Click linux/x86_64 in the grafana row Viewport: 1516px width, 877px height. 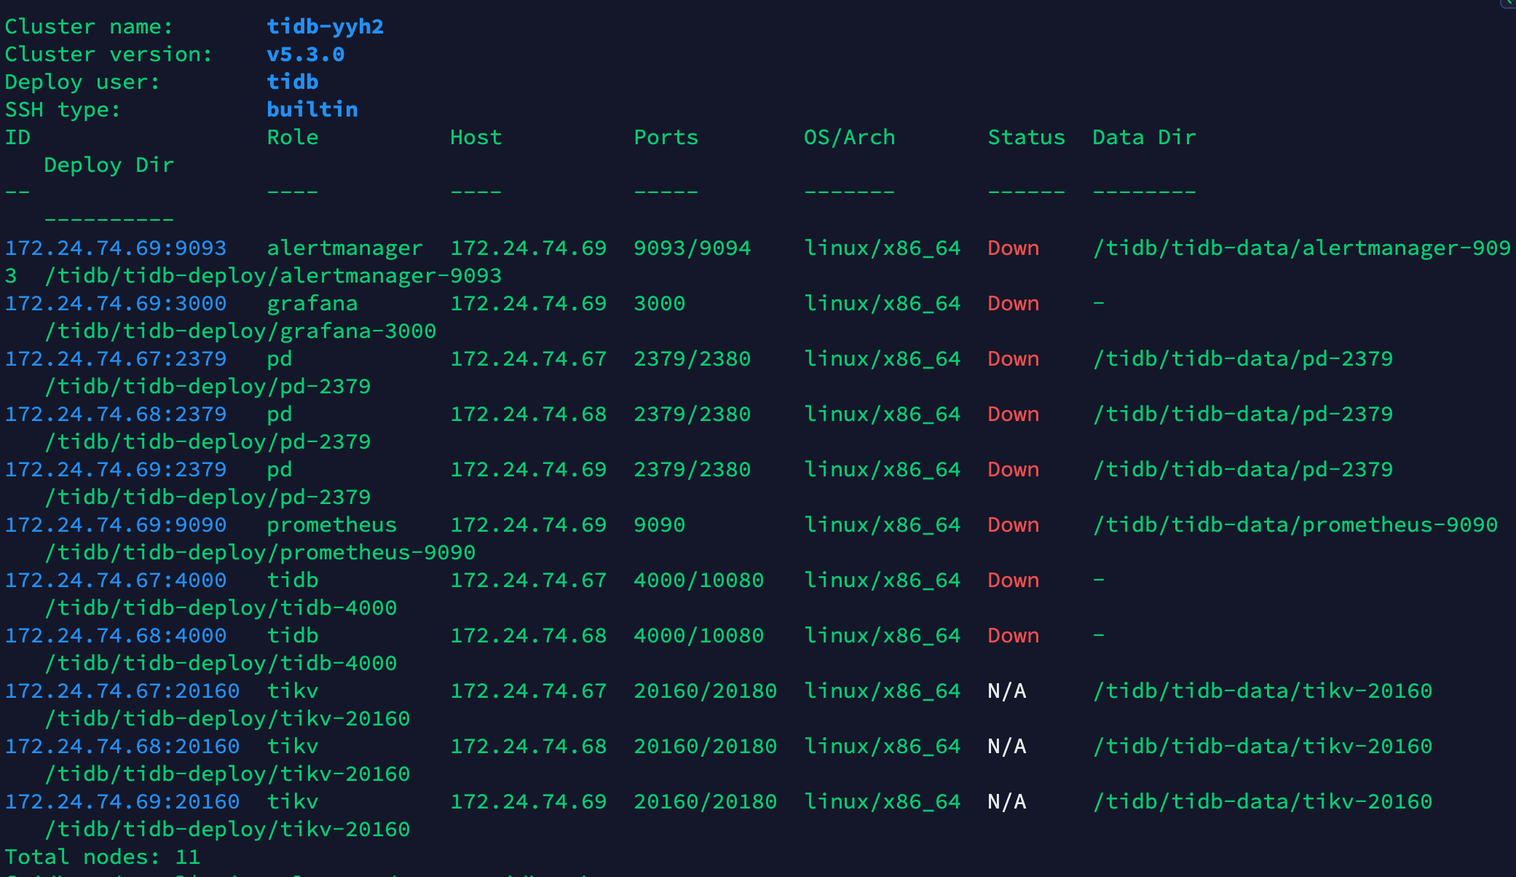pos(882,304)
